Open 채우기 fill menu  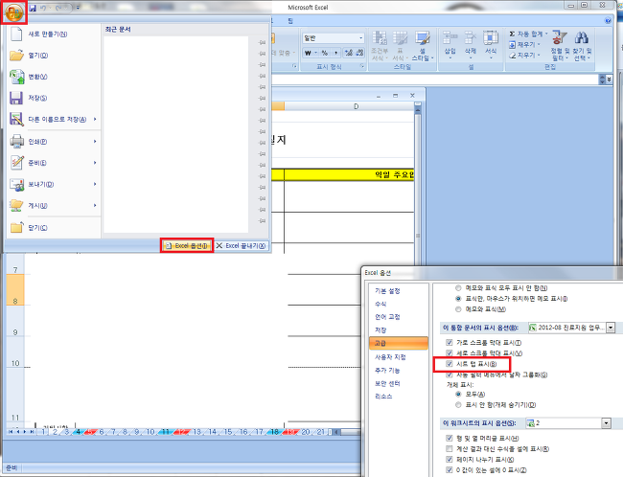(x=524, y=44)
